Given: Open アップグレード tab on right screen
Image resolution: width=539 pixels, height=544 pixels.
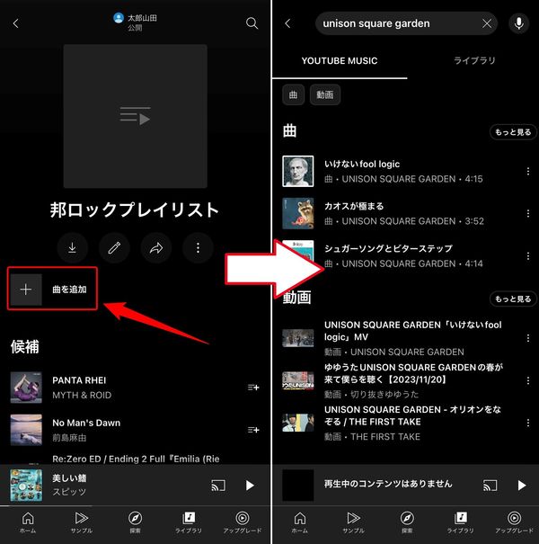Looking at the screenshot, I should pos(514,522).
